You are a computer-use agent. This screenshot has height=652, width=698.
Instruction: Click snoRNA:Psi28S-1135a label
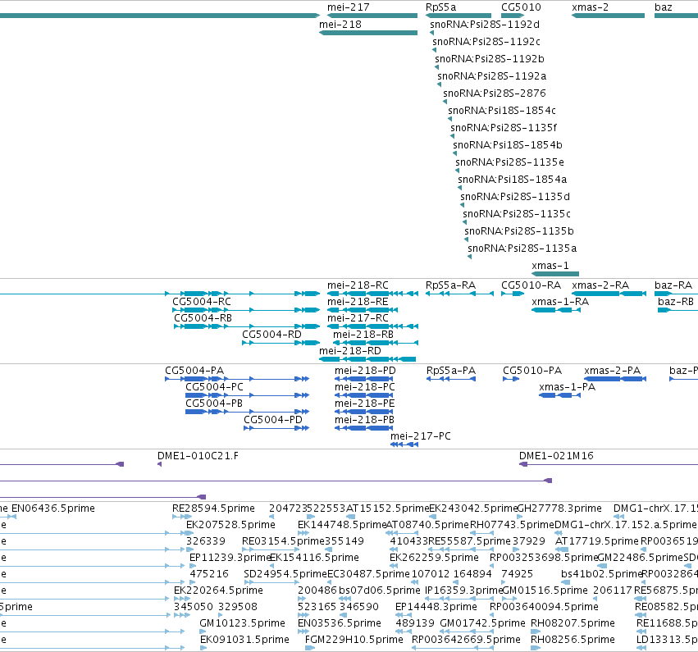pos(522,248)
